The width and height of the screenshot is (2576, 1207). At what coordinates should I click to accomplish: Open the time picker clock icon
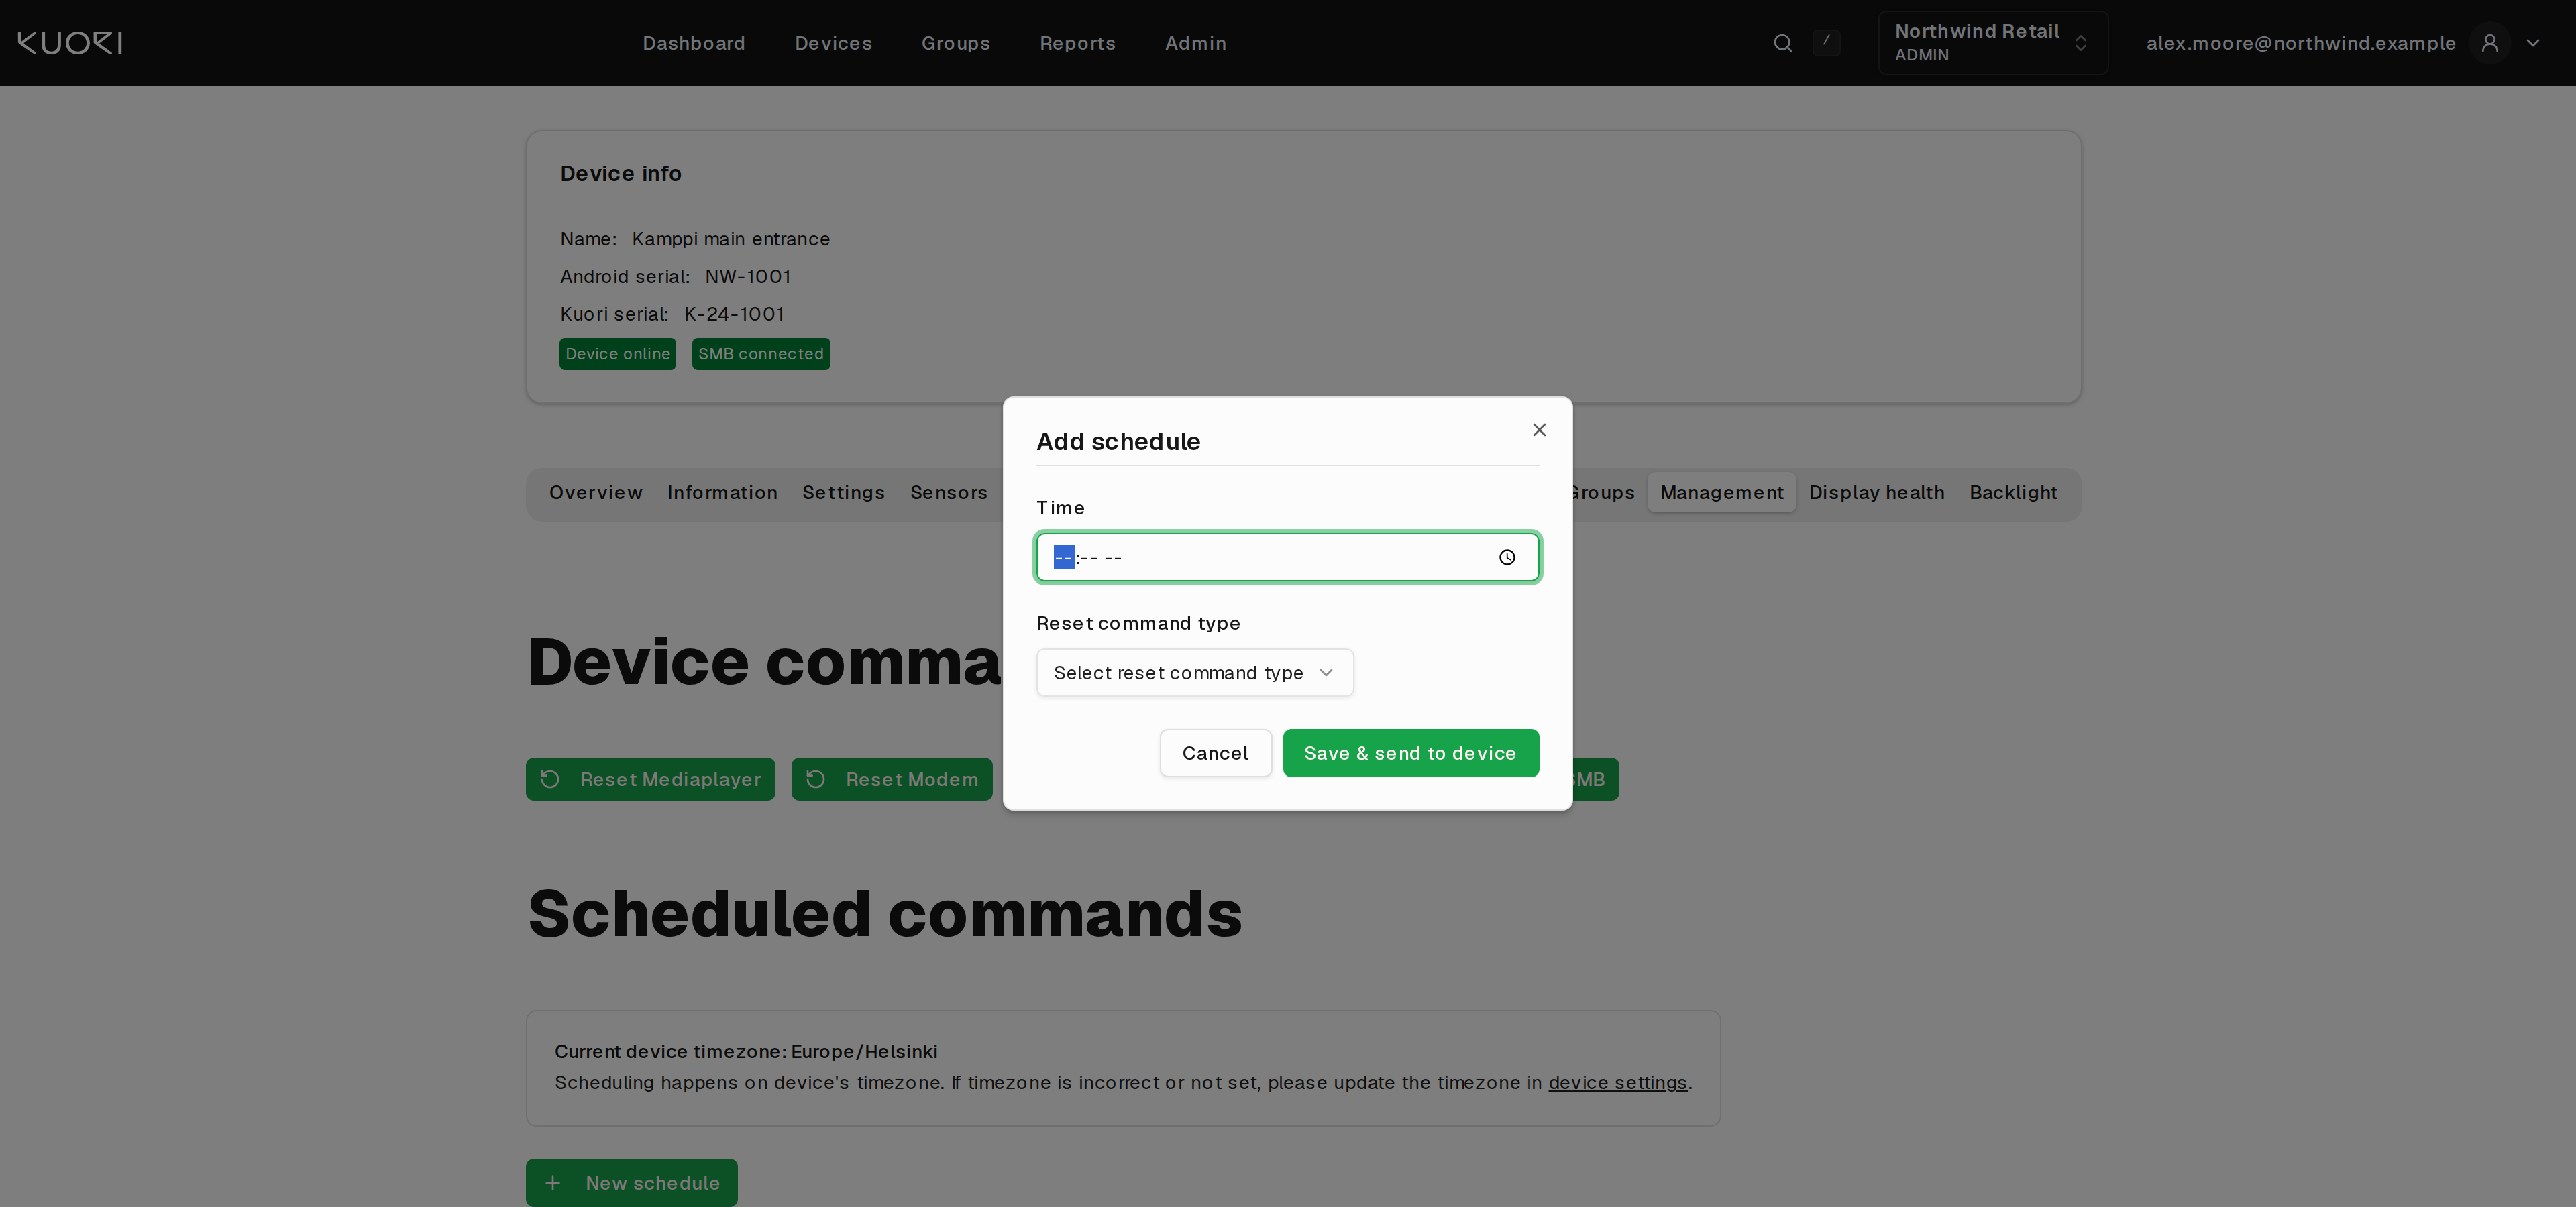(1507, 557)
